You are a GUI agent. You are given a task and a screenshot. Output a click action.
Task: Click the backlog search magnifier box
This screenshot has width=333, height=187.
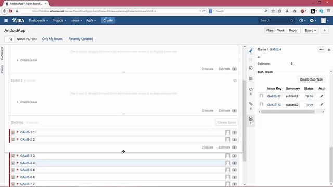pos(9,39)
